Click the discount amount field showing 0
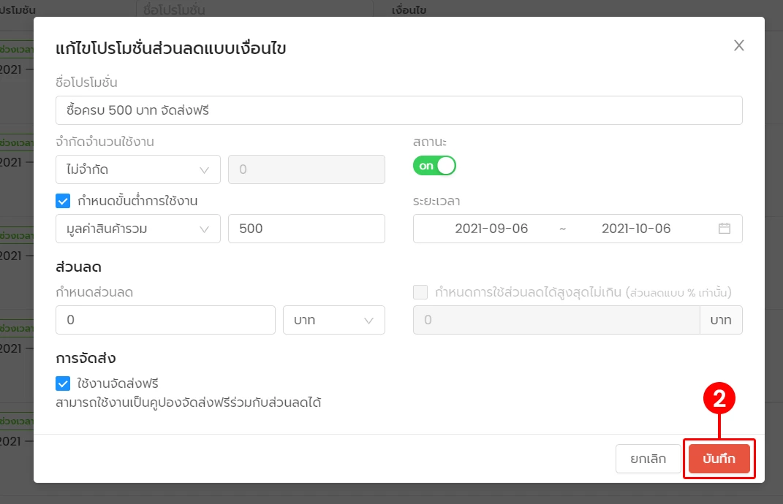Viewport: 783px width, 504px height. coord(164,320)
